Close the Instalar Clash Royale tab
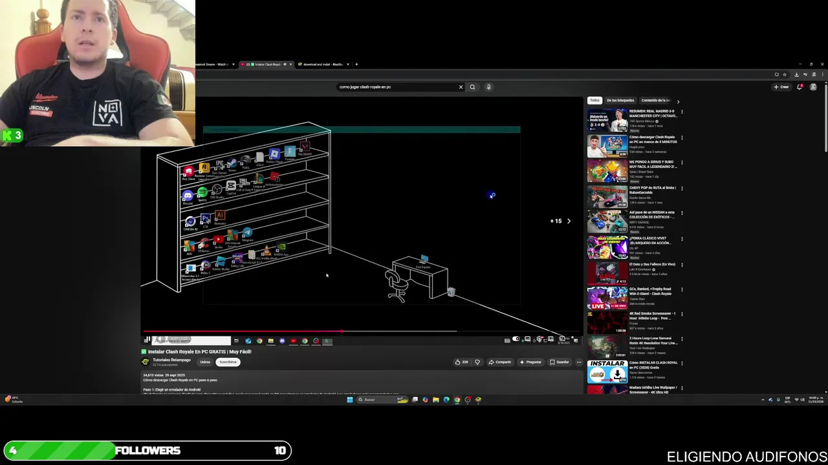The height and width of the screenshot is (465, 828). [x=290, y=64]
